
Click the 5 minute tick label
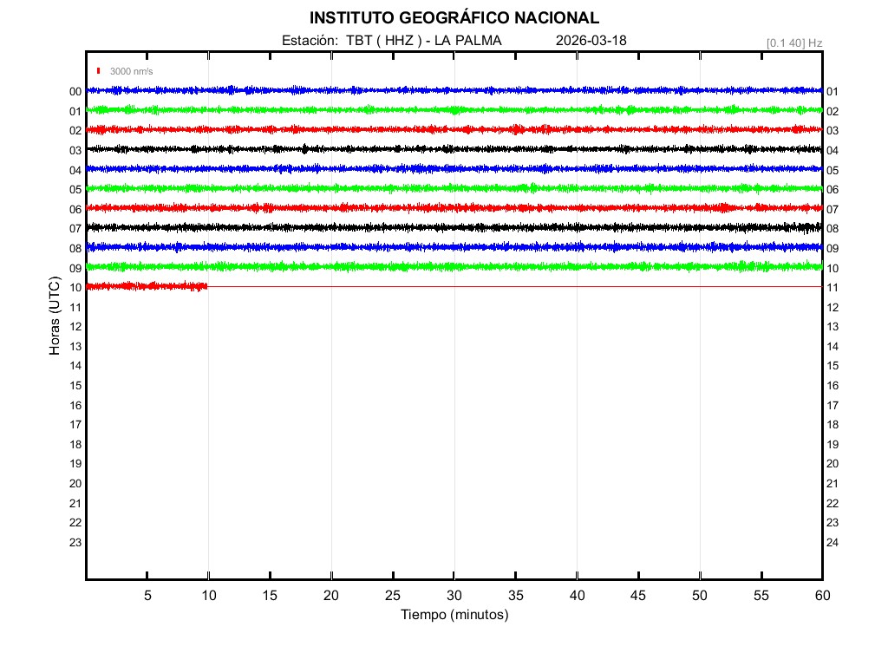pyautogui.click(x=147, y=595)
